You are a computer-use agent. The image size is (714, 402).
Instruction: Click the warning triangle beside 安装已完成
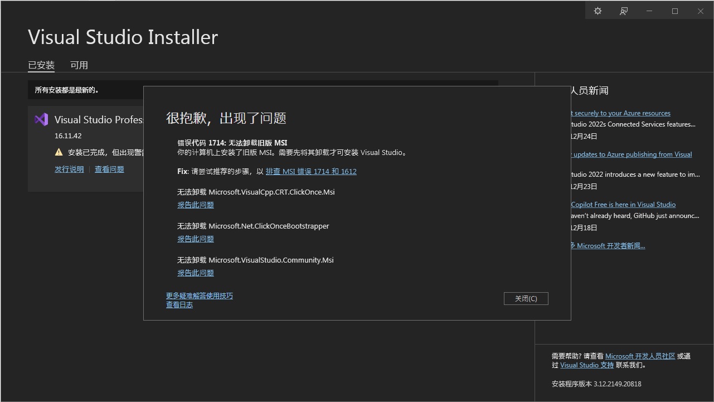coord(59,151)
